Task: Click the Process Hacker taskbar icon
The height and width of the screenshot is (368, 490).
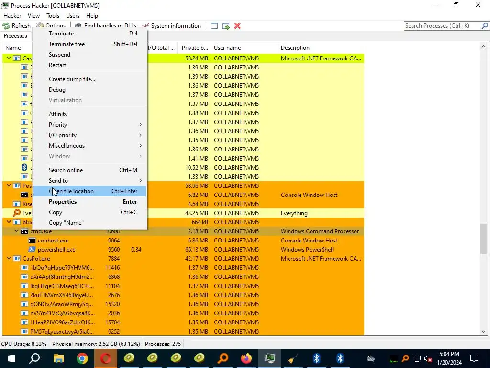Action: [270, 358]
